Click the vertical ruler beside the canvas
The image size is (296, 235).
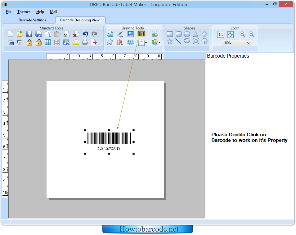[5, 139]
